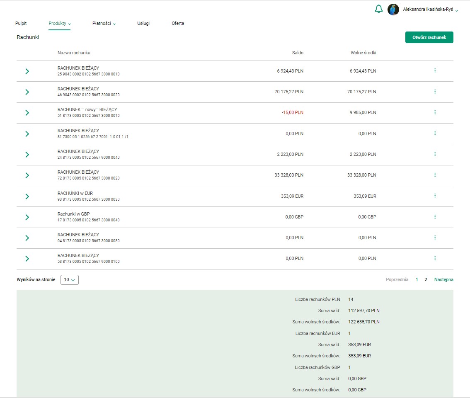Open three-dot menu for Rachunki w GBP
The height and width of the screenshot is (398, 470).
pyautogui.click(x=435, y=217)
